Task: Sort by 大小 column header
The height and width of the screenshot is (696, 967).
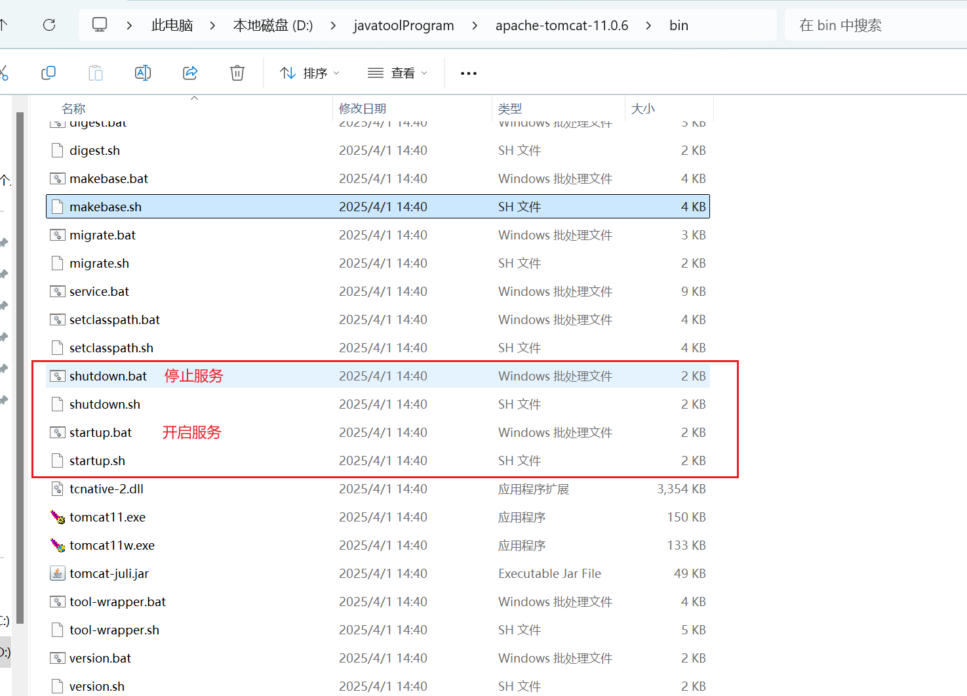Action: click(x=642, y=108)
